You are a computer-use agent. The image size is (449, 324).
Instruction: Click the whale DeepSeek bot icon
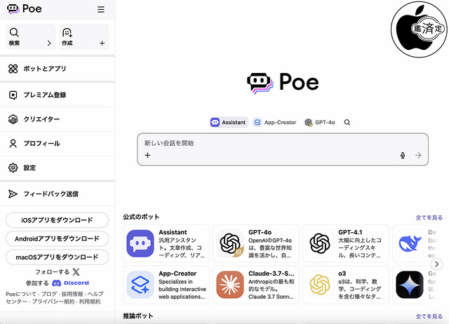[x=410, y=243]
